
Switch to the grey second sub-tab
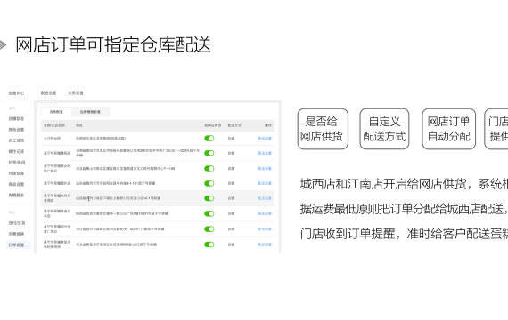click(x=90, y=112)
